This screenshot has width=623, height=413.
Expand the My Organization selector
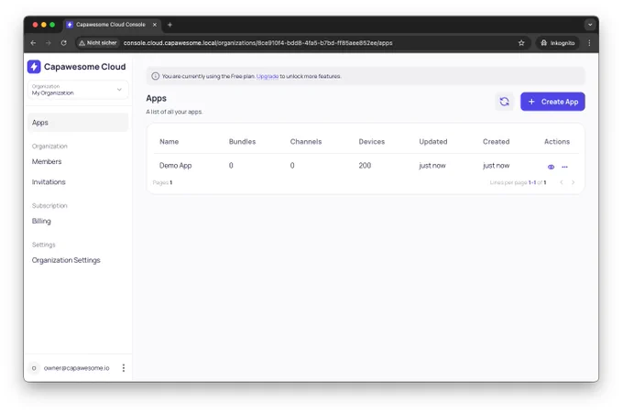(x=78, y=90)
